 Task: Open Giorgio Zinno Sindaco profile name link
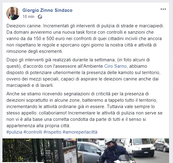tap(48, 10)
